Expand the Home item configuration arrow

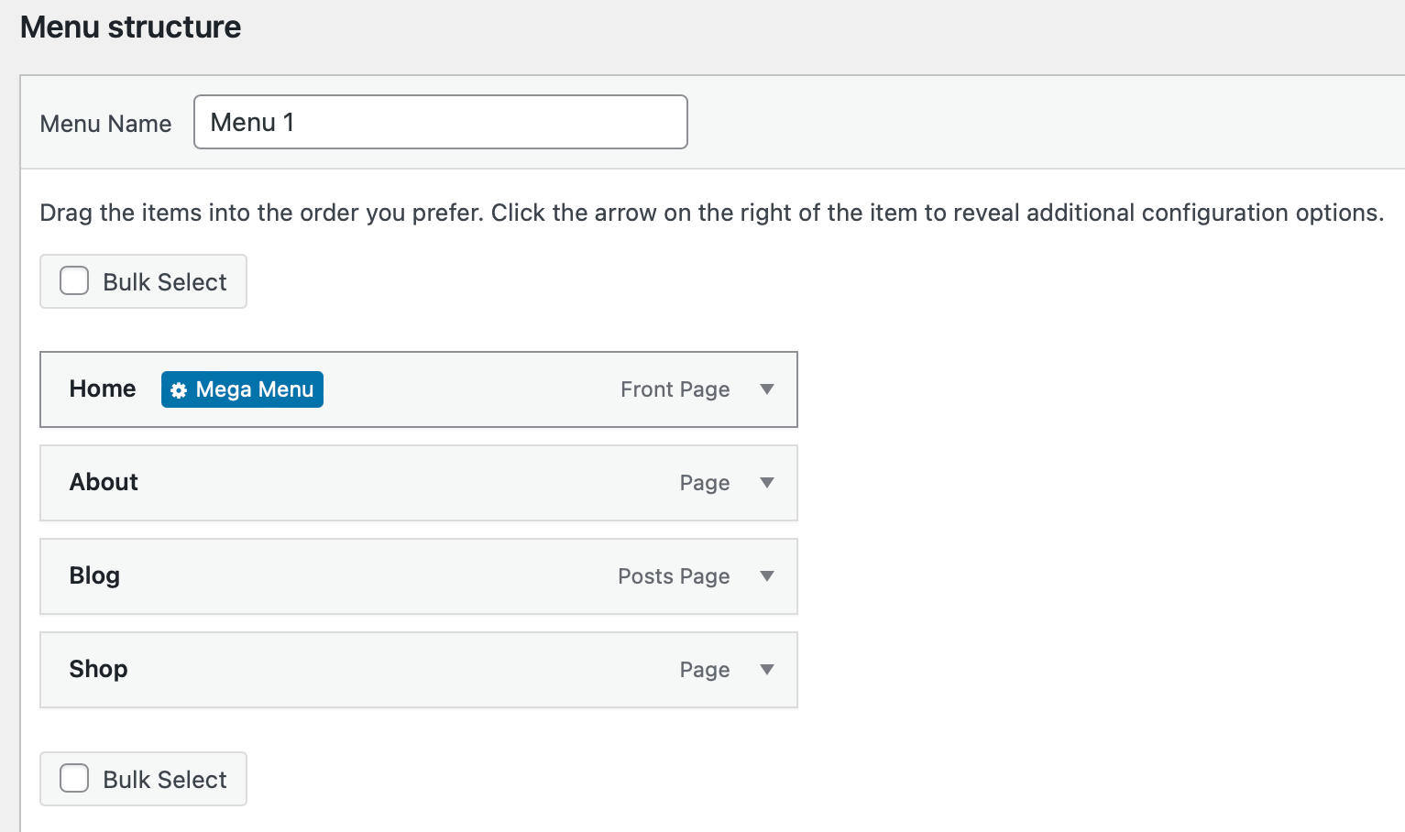[767, 389]
